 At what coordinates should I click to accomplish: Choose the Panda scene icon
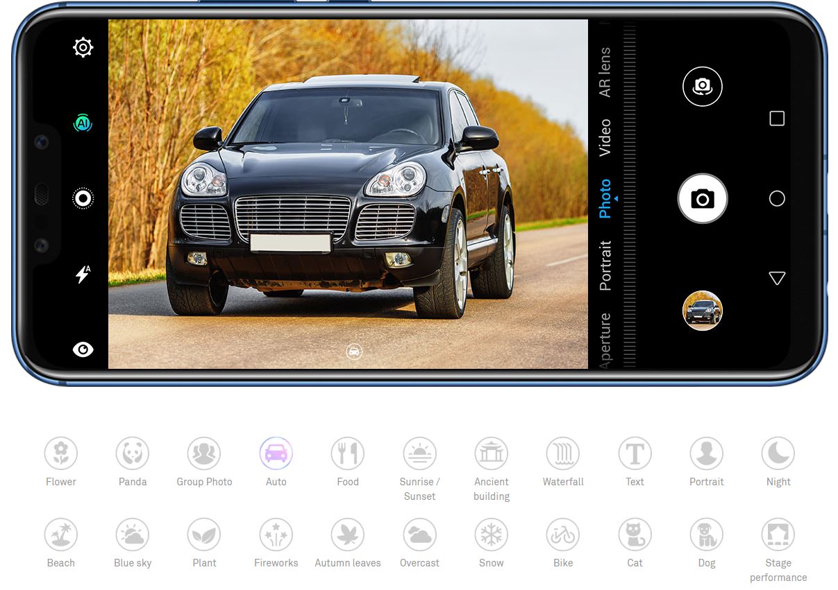click(132, 453)
